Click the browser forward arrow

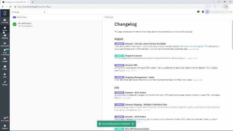tap(7, 7)
